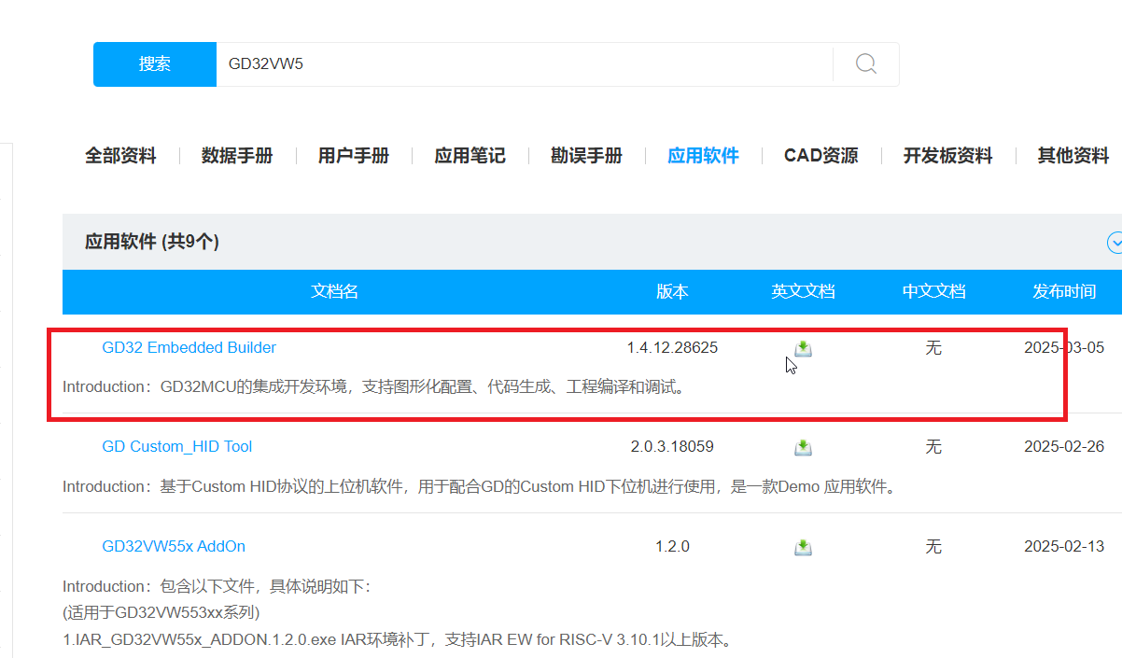Click the magnifying glass search icon
This screenshot has height=658, width=1122.
tap(866, 63)
